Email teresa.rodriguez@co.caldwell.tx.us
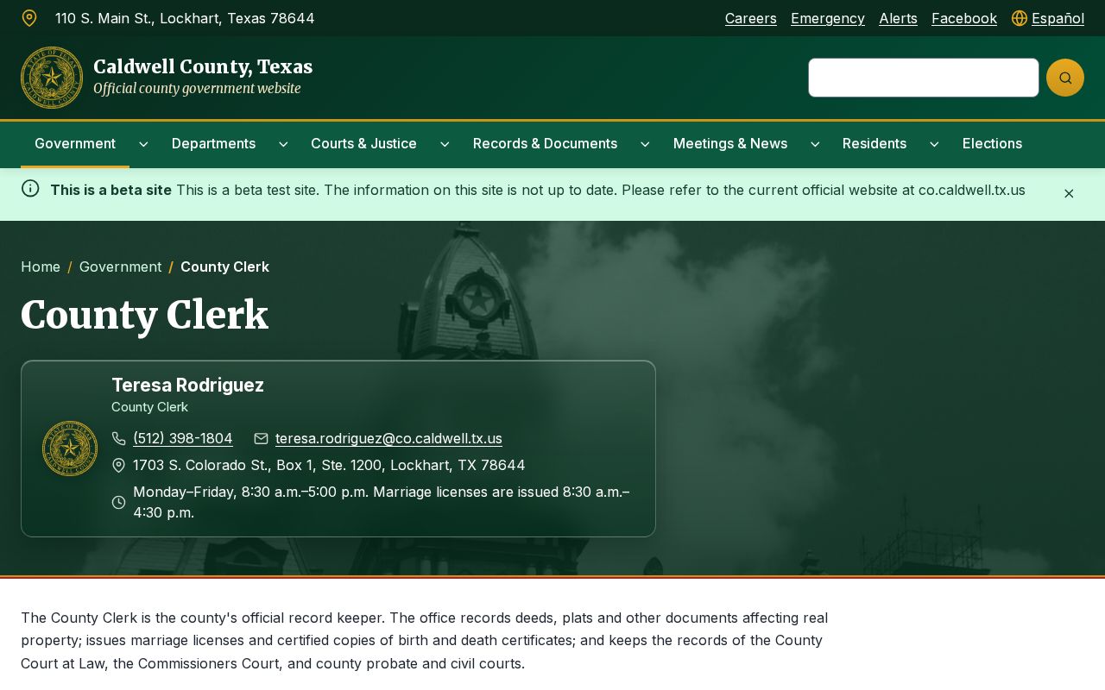This screenshot has height=690, width=1105. click(388, 439)
